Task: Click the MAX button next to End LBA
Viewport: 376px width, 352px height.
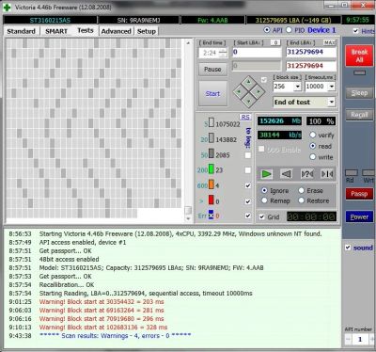Action: point(330,42)
